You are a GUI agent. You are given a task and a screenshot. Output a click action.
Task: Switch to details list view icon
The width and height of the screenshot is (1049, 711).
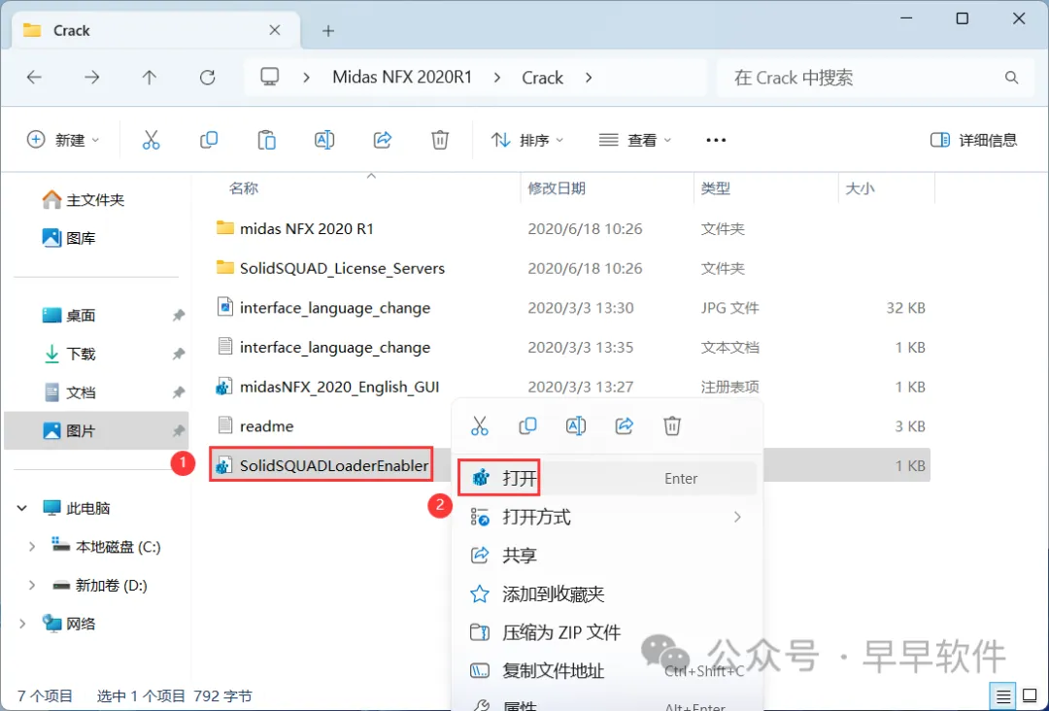pos(1002,697)
